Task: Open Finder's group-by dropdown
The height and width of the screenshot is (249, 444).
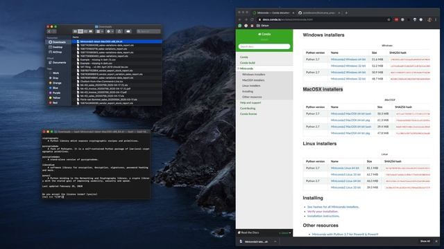Action: click(100, 31)
